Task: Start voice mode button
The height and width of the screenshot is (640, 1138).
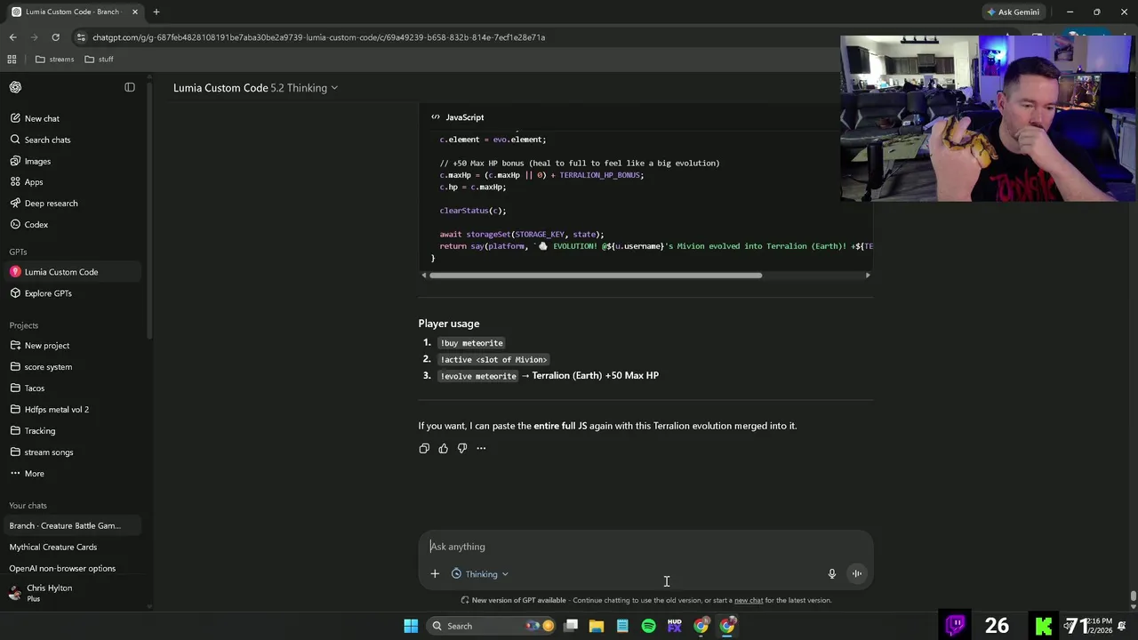Action: [x=857, y=574]
